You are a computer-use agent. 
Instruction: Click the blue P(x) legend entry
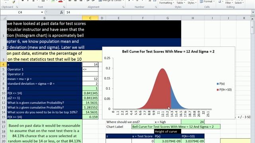click(221, 84)
